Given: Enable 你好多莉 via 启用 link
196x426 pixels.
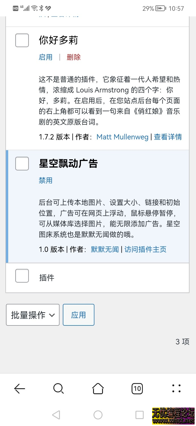Looking at the screenshot, I should click(46, 57).
